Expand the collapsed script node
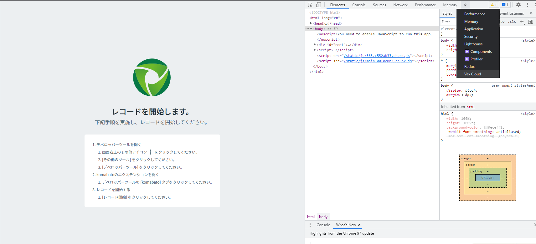 (x=315, y=50)
